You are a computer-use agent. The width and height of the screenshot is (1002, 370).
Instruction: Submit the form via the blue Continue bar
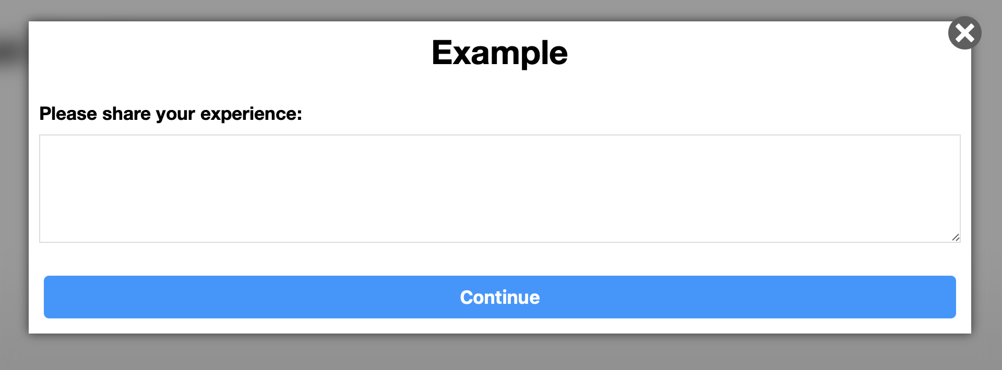tap(499, 297)
